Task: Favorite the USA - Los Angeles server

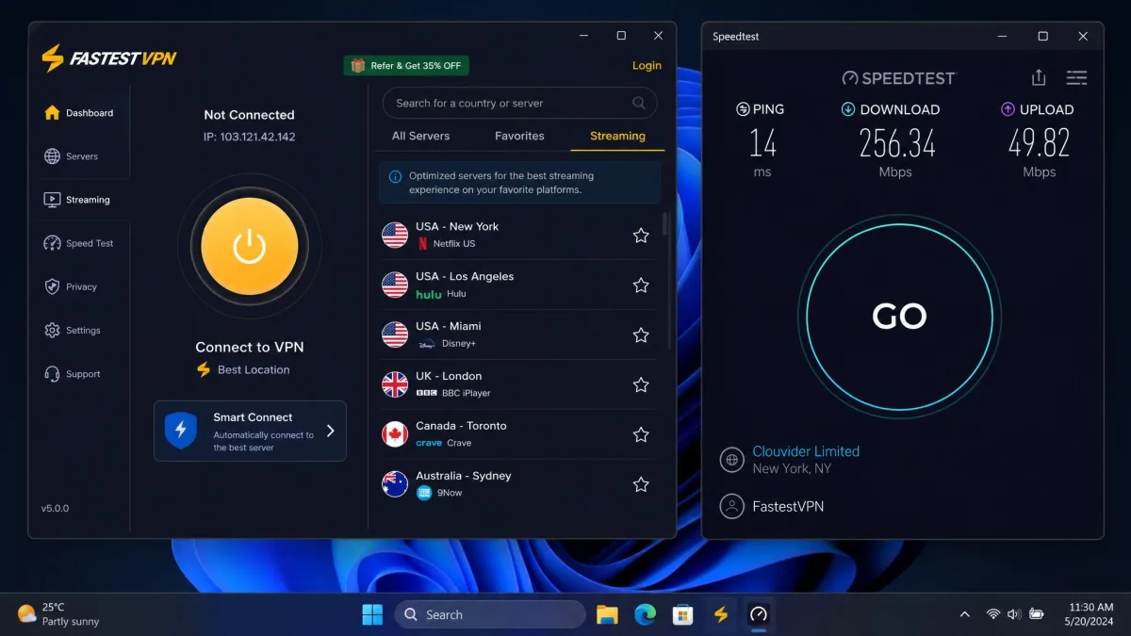Action: [x=641, y=285]
